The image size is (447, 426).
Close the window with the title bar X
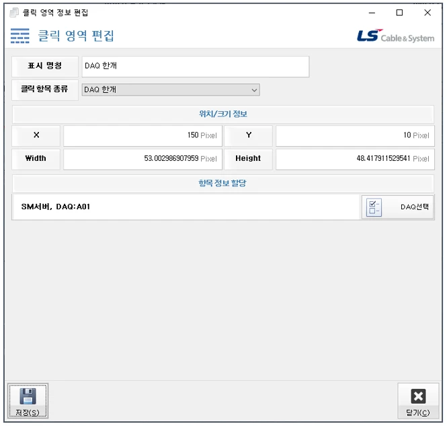[428, 13]
